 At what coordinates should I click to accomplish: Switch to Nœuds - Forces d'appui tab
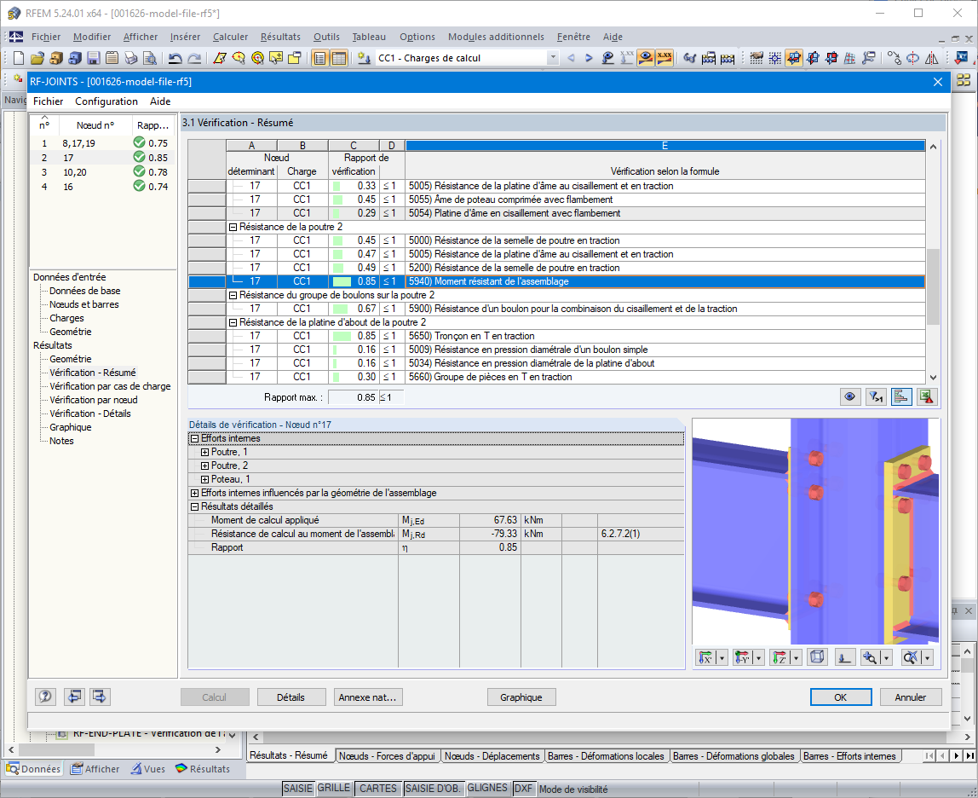coord(387,755)
